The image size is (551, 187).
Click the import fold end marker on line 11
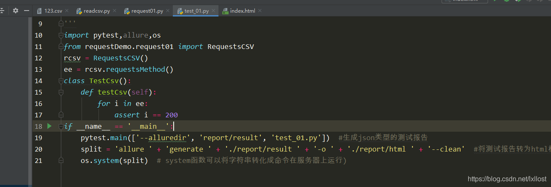[x=61, y=46]
